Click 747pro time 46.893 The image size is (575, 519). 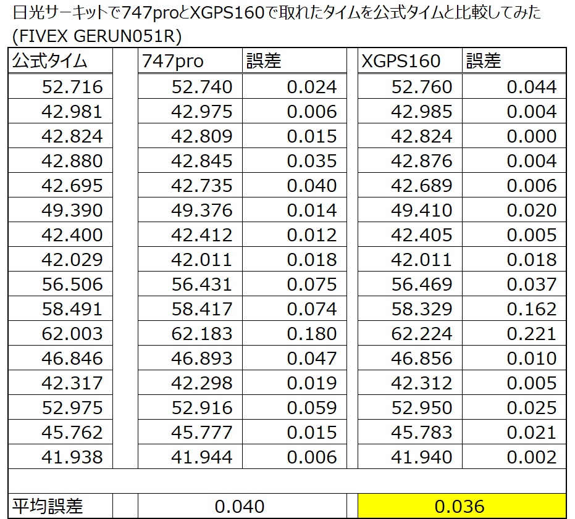pos(190,358)
